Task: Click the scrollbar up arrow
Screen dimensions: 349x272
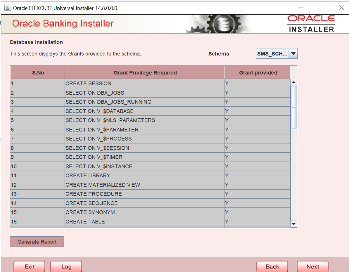Action: (294, 82)
